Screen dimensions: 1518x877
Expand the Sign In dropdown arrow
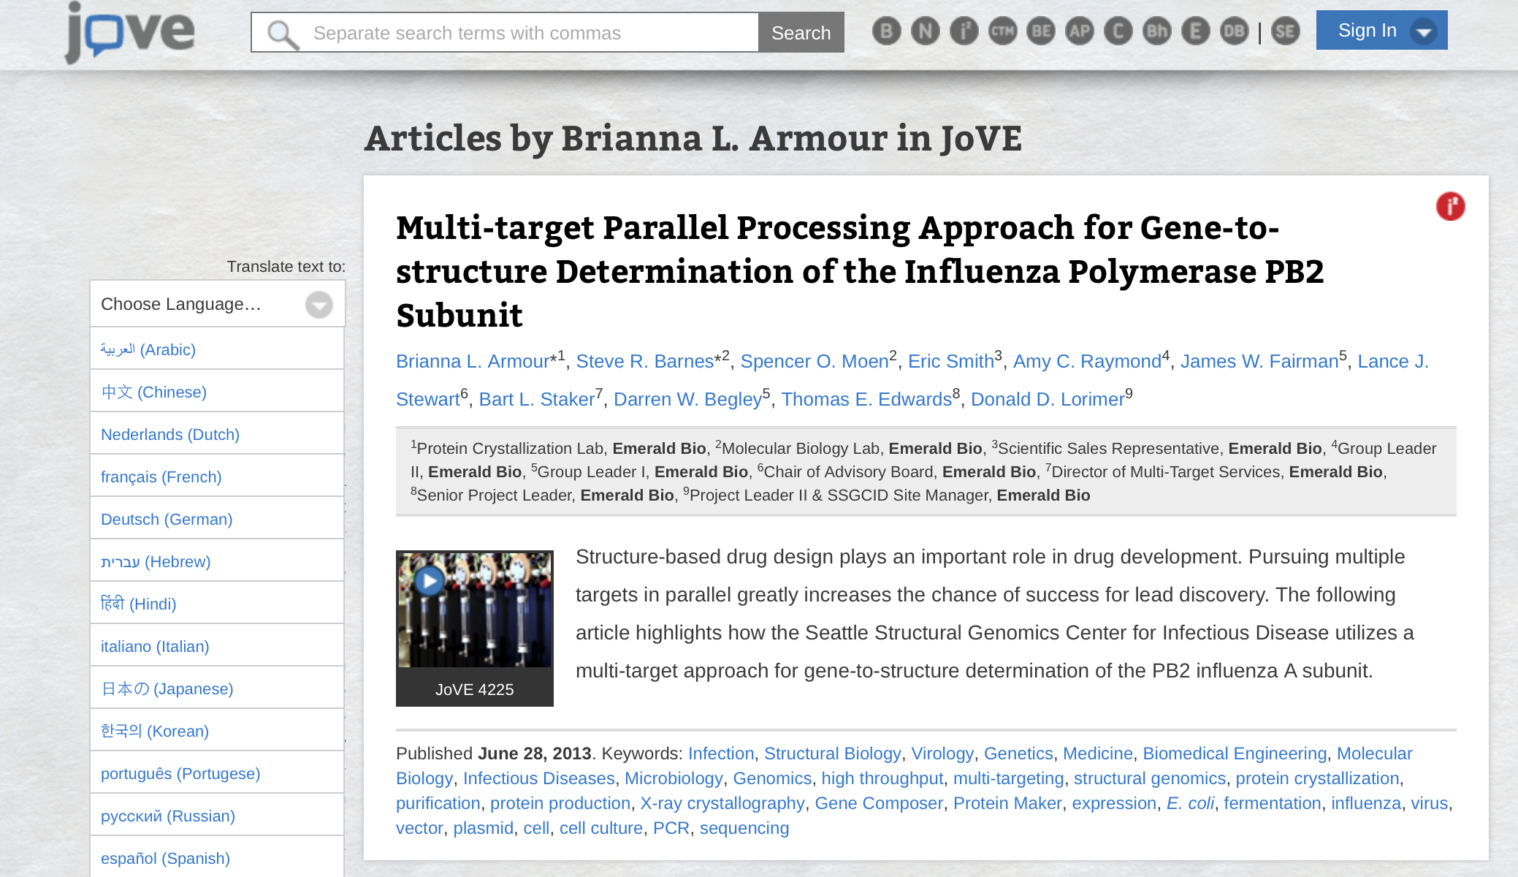click(x=1423, y=32)
